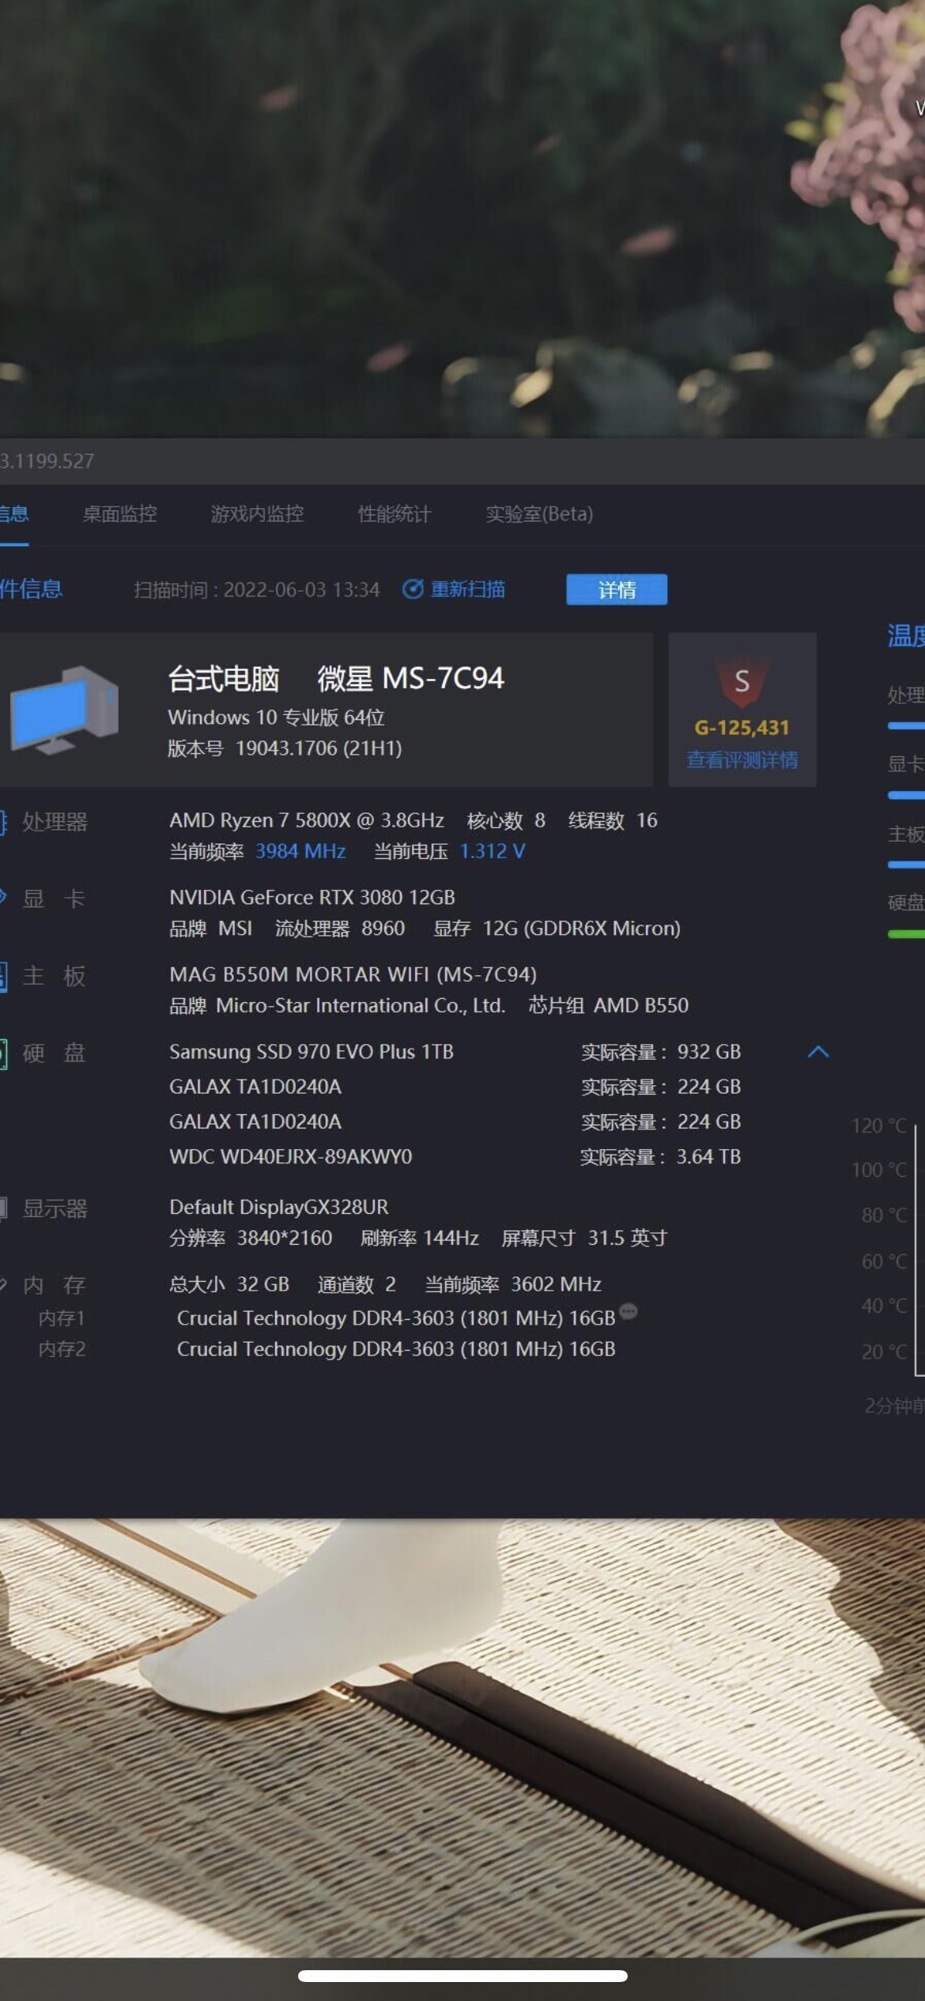This screenshot has height=2001, width=925.
Task: Click the 内存1 slot label
Action: pos(62,1318)
